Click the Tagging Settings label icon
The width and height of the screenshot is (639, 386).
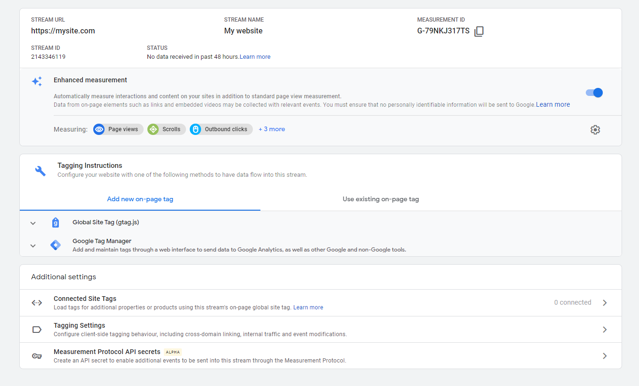(37, 330)
